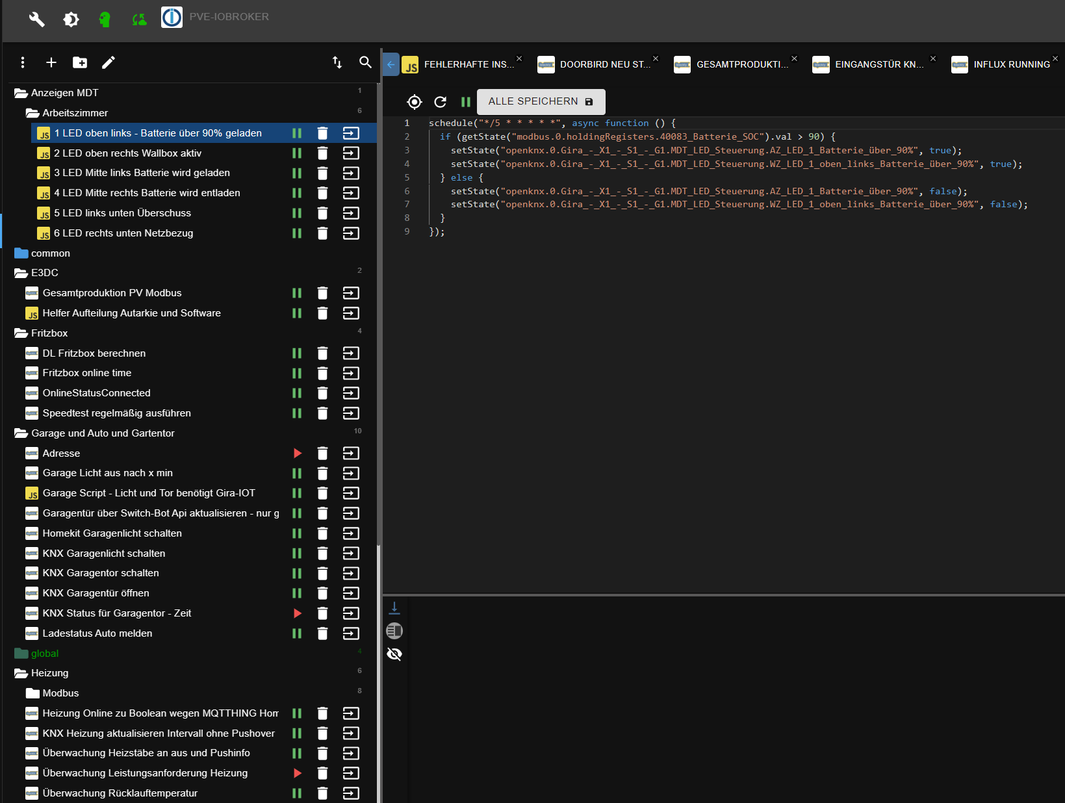Collapse the Arbeitszimmer folder

[32, 113]
